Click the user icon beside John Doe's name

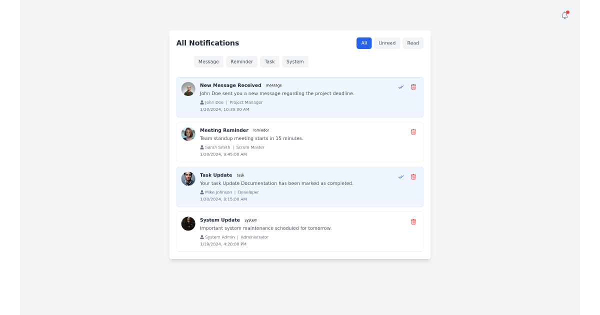[x=201, y=102]
